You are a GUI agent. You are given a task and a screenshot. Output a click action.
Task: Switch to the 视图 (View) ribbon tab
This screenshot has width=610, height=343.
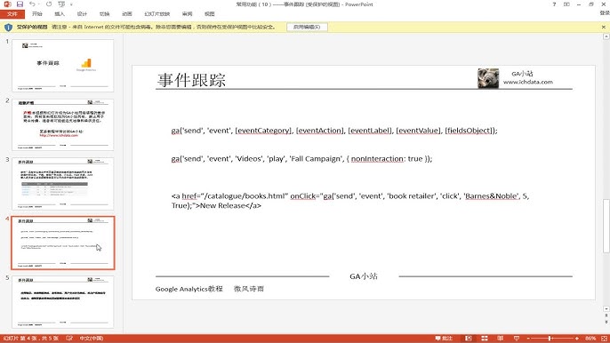209,14
